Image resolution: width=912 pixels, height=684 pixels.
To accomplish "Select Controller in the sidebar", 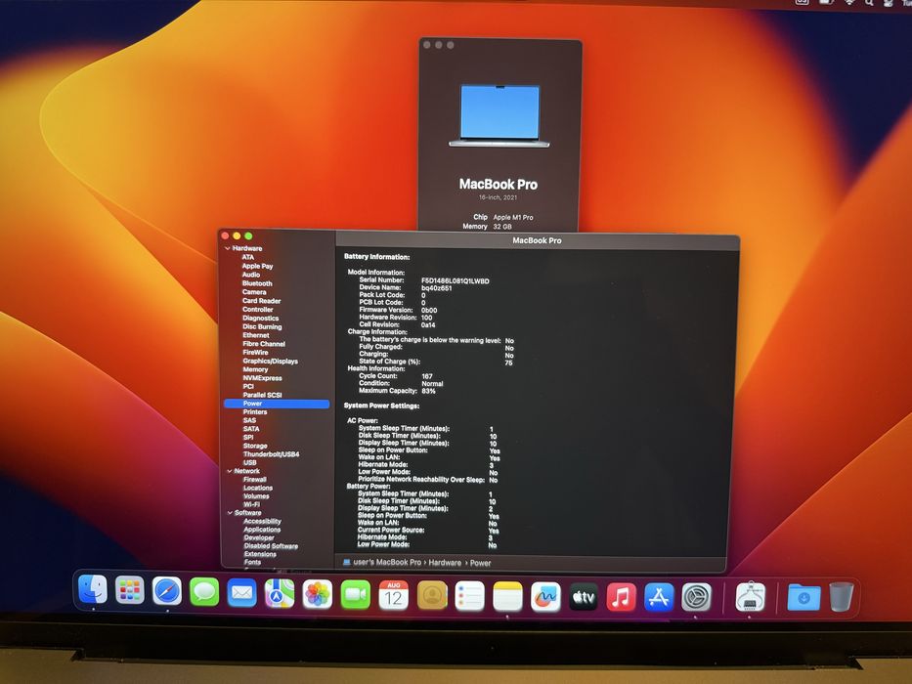I will [x=258, y=310].
